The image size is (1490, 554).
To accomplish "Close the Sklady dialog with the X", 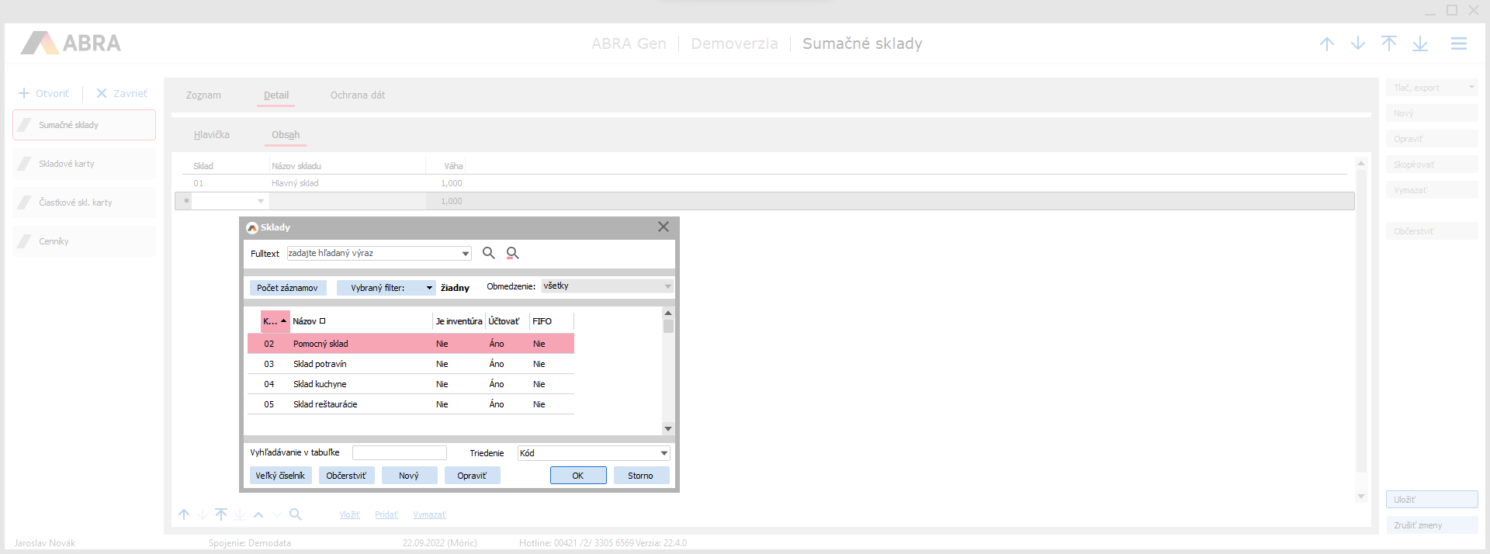I will pyautogui.click(x=663, y=227).
